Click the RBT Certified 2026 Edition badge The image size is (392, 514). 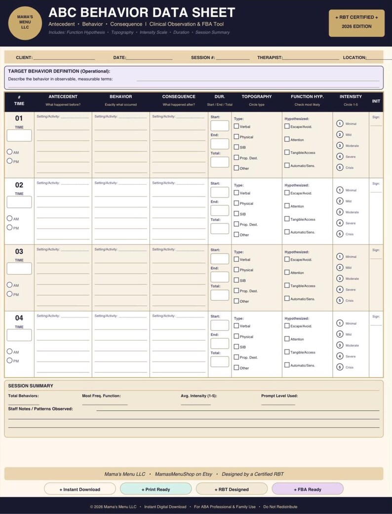click(x=356, y=23)
